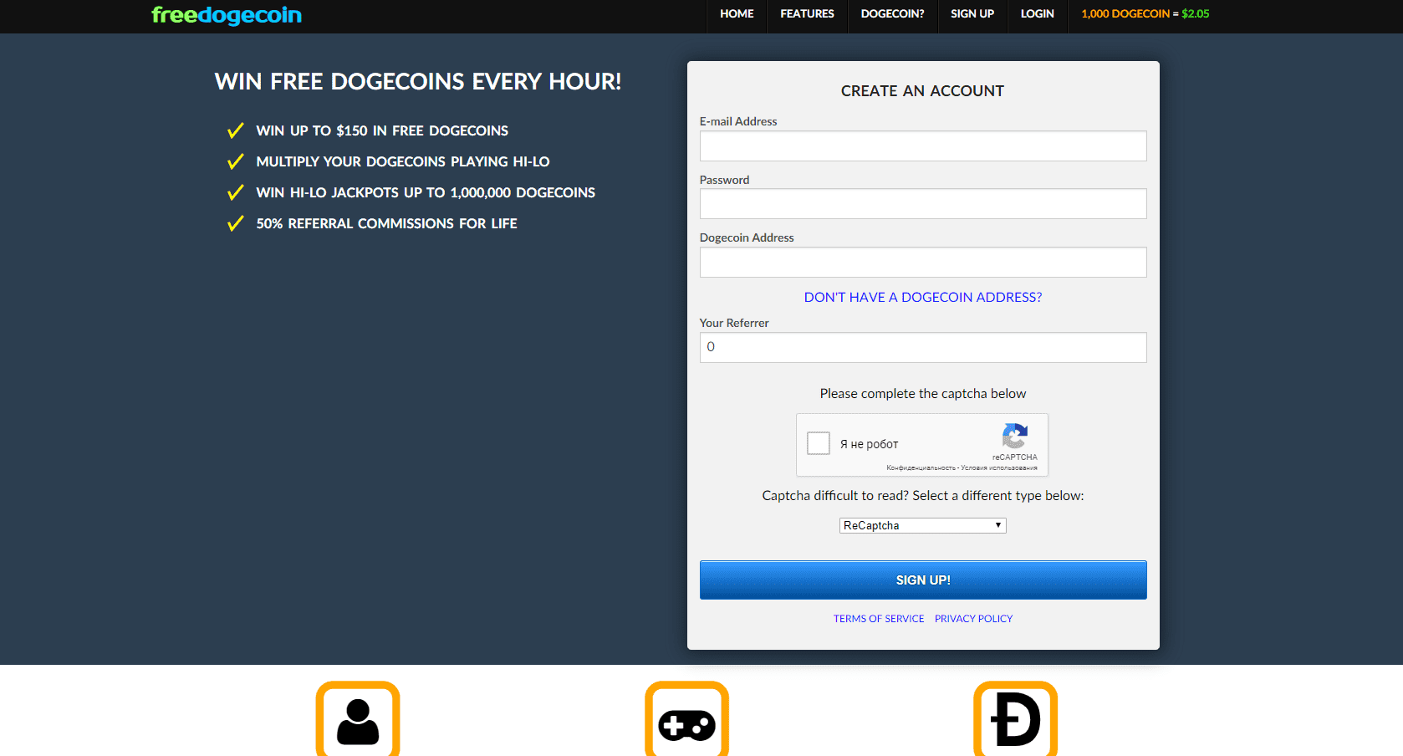This screenshot has width=1403, height=756.
Task: Click the freedogecoin logo
Action: pos(226,15)
